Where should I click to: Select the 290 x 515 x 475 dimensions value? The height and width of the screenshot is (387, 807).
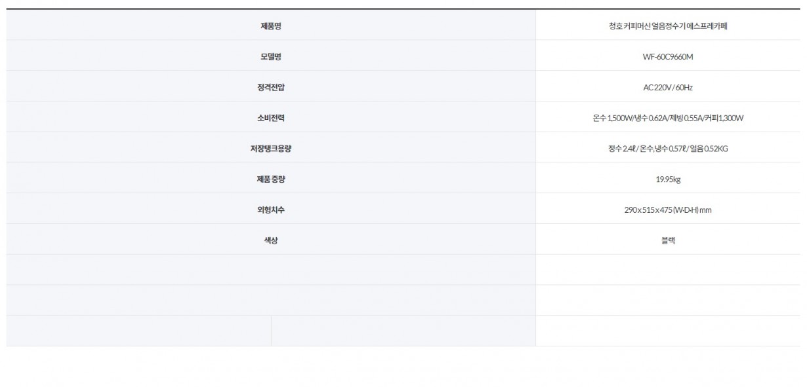(668, 210)
